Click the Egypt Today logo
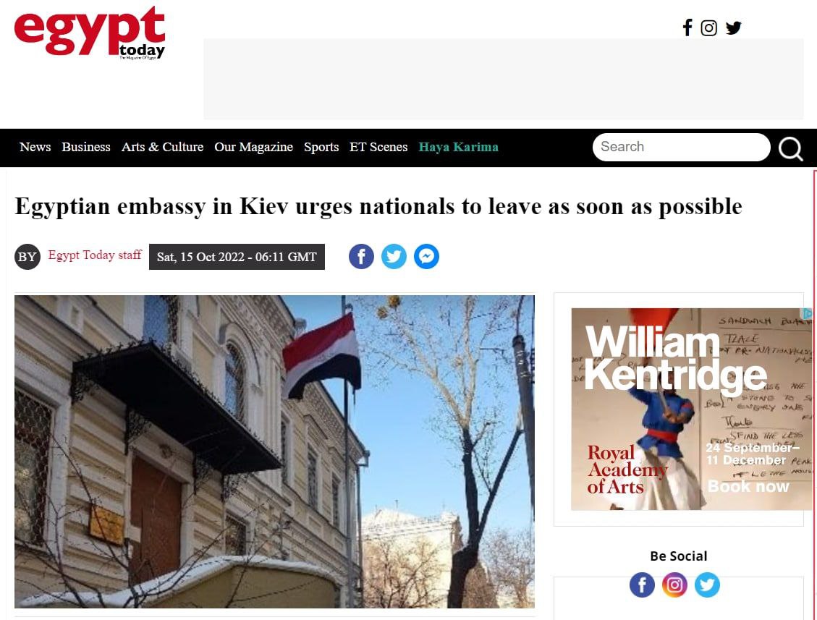The width and height of the screenshot is (817, 620). pyautogui.click(x=90, y=33)
